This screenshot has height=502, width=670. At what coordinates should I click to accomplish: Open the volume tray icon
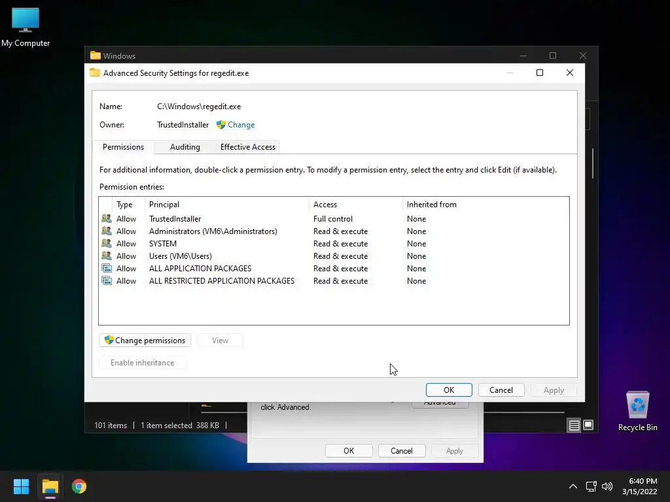[607, 486]
